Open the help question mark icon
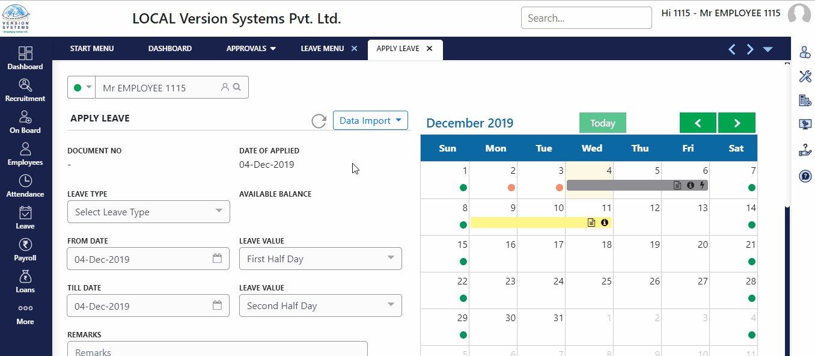The height and width of the screenshot is (356, 815). point(805,176)
